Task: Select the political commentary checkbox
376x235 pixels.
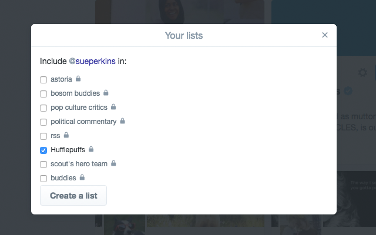Action: 43,122
